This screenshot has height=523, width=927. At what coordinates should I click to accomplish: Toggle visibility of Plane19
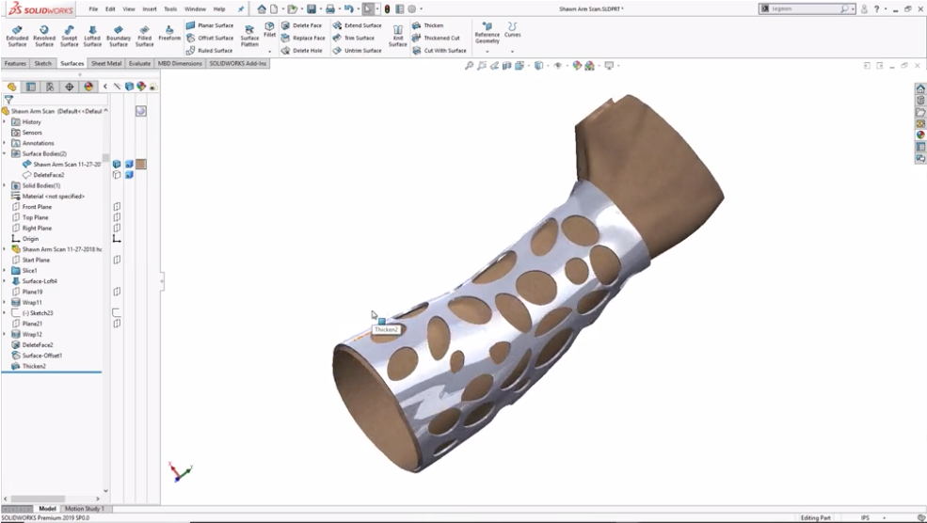pos(117,292)
